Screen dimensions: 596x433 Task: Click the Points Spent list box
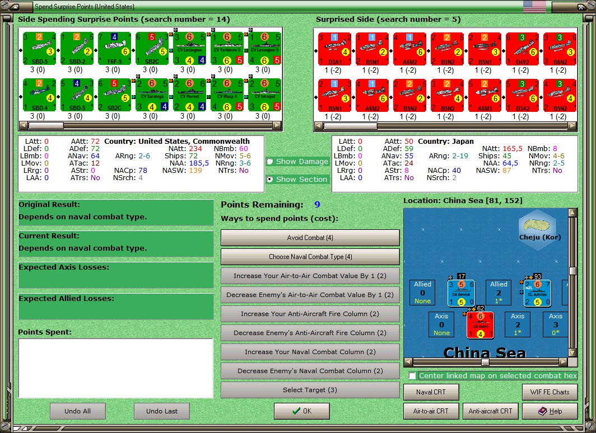pyautogui.click(x=116, y=368)
